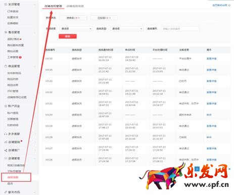The image size is (234, 195).
Task: Click 申诉 for violation 10130
Action: (x=209, y=114)
